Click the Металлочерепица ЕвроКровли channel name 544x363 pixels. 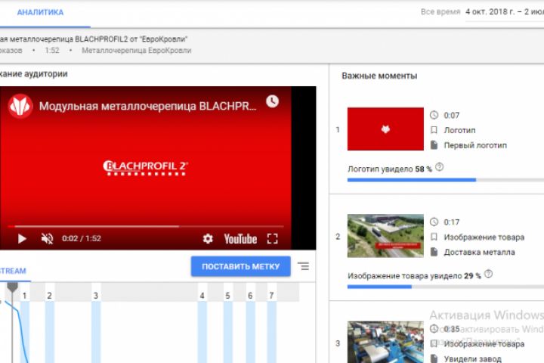tap(136, 51)
